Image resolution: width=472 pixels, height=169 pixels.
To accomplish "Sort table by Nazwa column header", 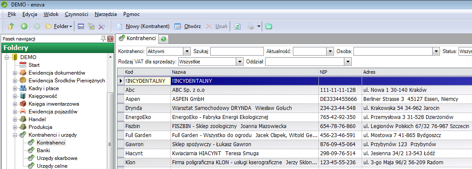I will pos(244,72).
